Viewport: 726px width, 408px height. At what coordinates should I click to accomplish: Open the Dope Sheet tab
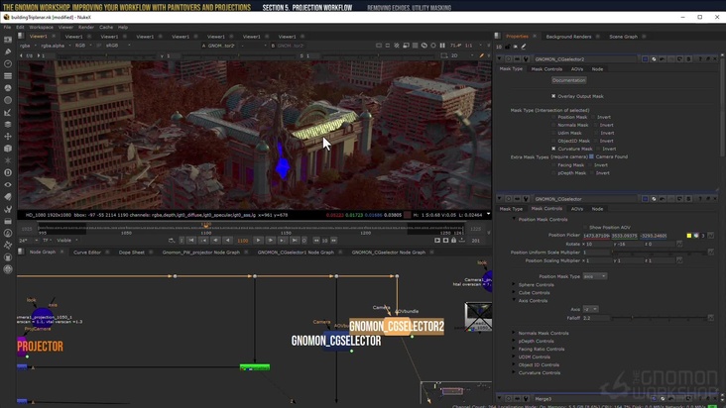pyautogui.click(x=132, y=253)
